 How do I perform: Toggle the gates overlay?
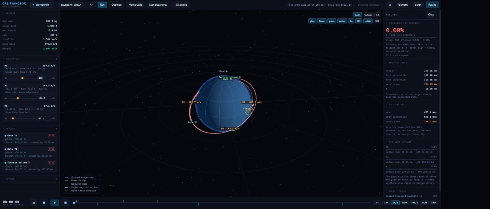(332, 21)
